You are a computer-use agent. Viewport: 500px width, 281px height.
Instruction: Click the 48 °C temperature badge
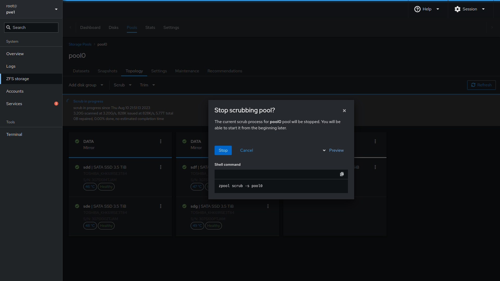tap(90, 226)
